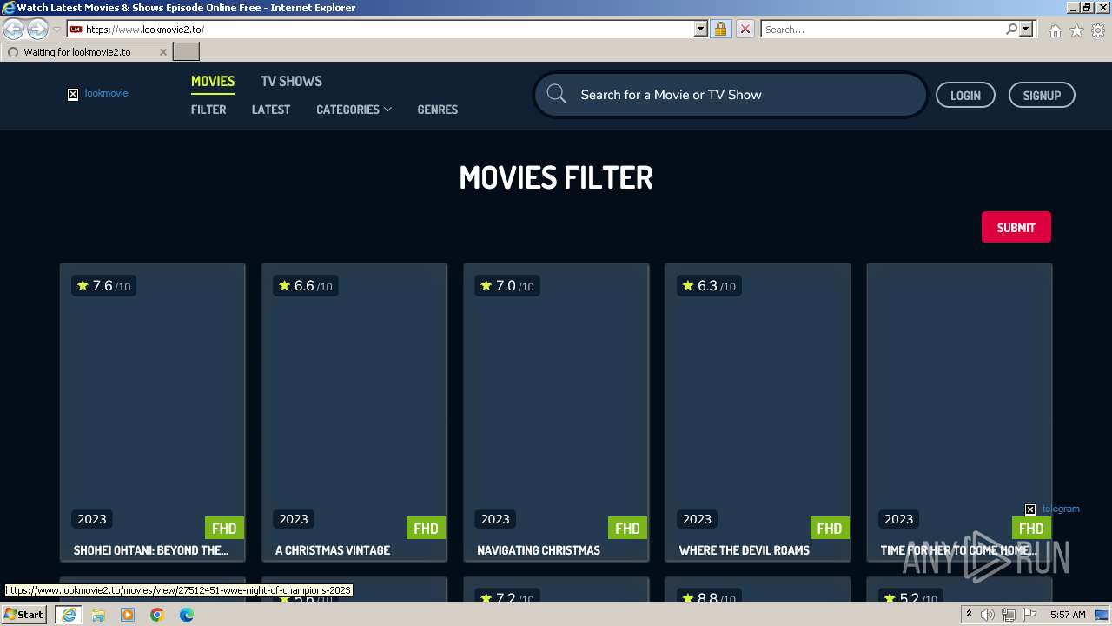Image resolution: width=1112 pixels, height=626 pixels.
Task: Open a new blank tab
Action: (x=187, y=52)
